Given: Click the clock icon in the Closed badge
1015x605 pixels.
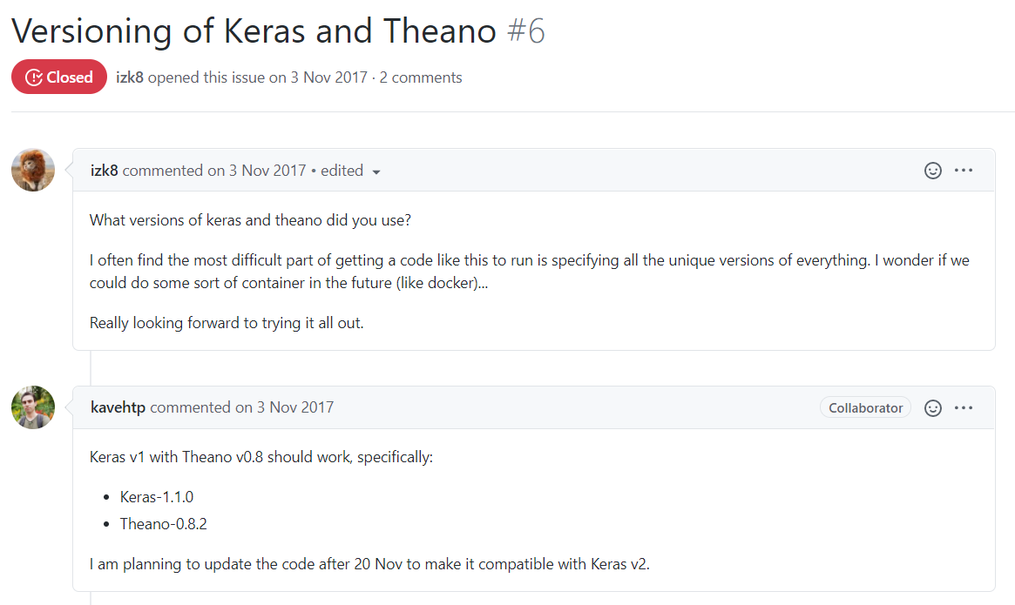Looking at the screenshot, I should click(x=33, y=77).
